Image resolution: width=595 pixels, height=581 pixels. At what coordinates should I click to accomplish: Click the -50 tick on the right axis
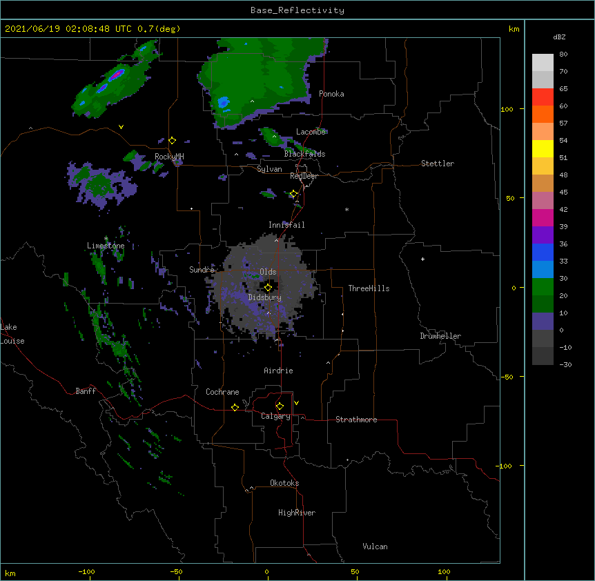[507, 377]
